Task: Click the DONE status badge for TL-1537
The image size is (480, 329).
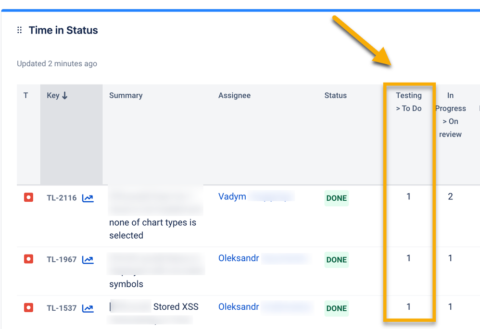Action: [x=337, y=309]
